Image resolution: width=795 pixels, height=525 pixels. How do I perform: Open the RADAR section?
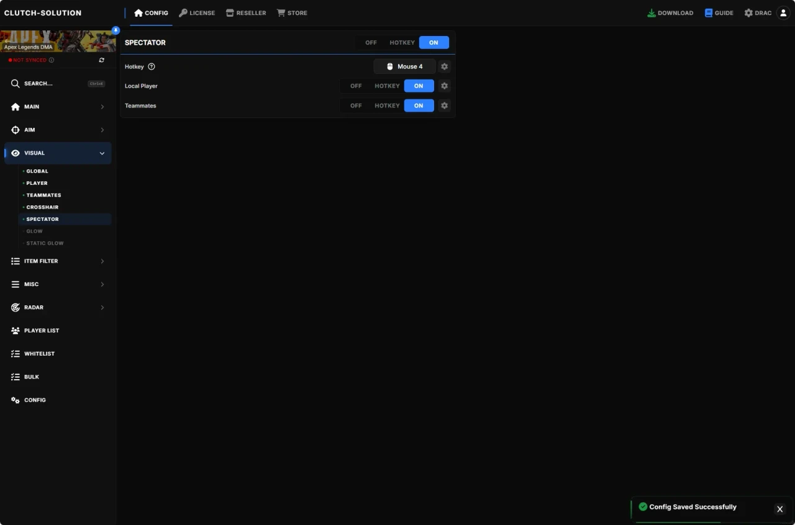tap(57, 307)
